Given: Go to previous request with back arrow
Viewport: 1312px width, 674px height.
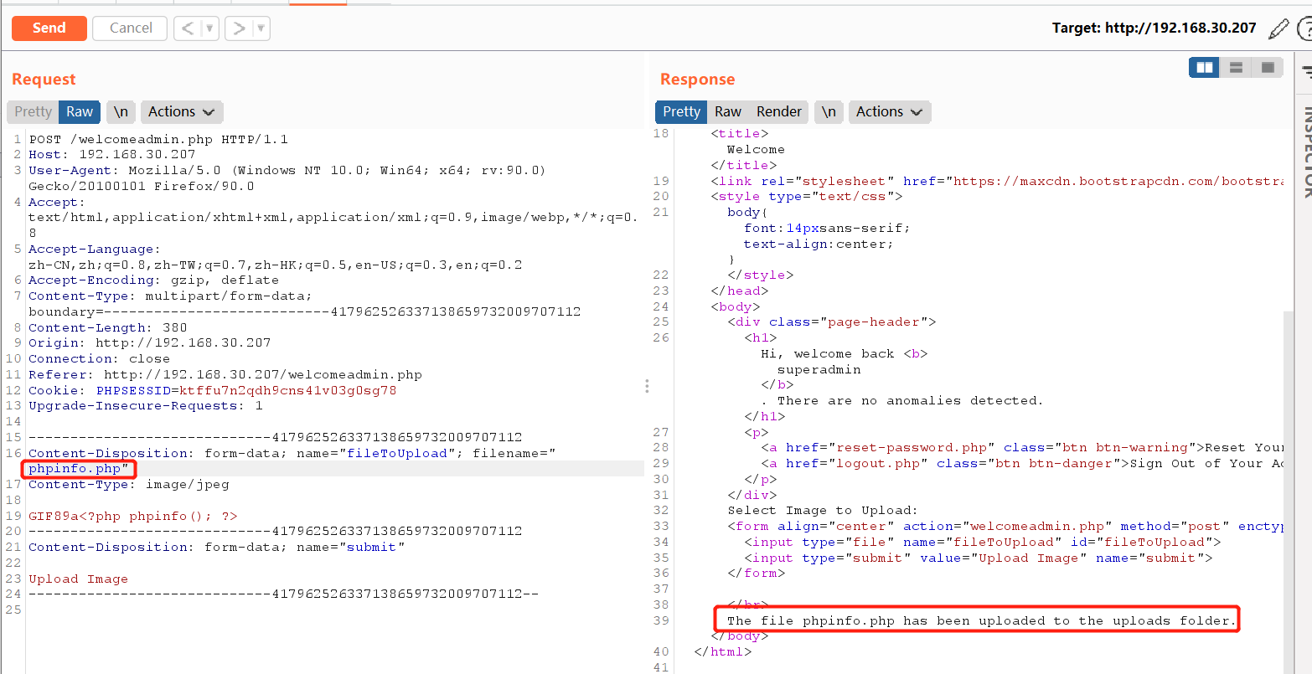Looking at the screenshot, I should pyautogui.click(x=188, y=28).
